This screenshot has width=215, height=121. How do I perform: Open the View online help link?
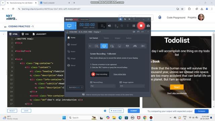(120, 74)
